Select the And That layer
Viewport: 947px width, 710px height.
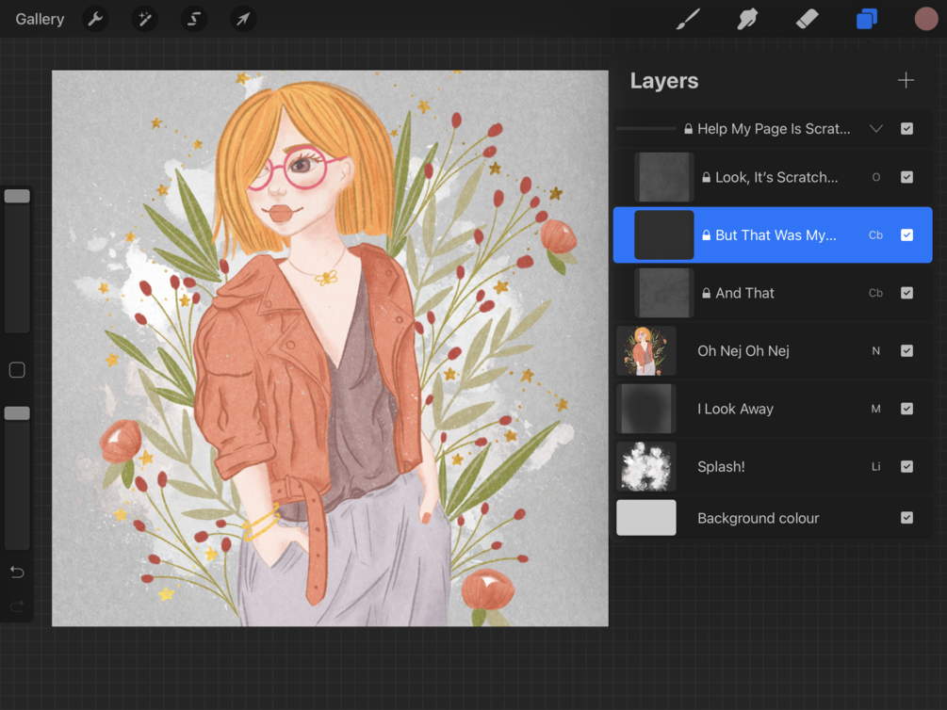point(744,293)
